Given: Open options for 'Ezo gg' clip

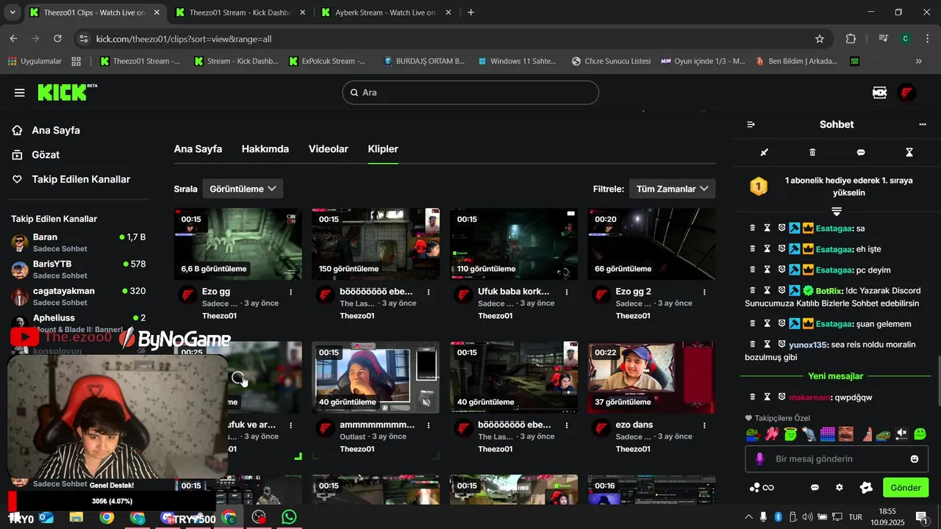Looking at the screenshot, I should (x=291, y=292).
